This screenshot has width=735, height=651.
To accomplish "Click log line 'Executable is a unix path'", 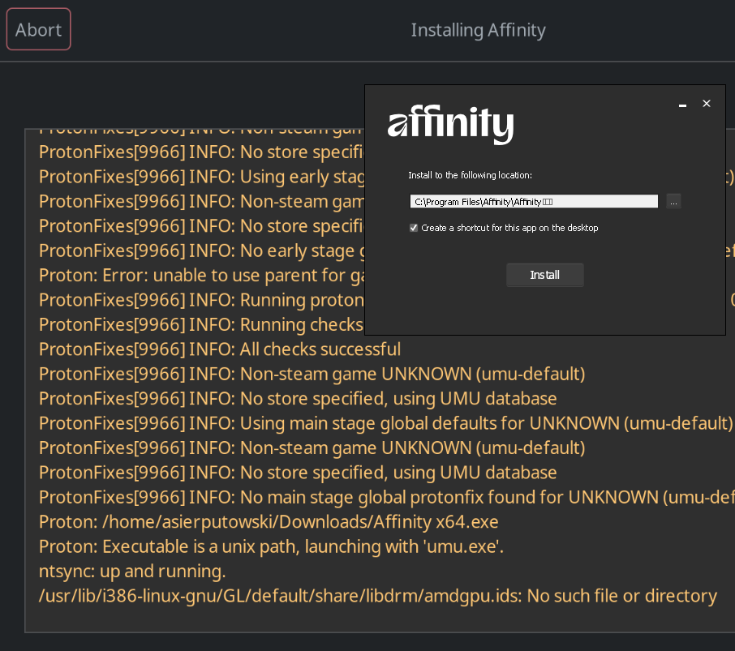I will (272, 547).
